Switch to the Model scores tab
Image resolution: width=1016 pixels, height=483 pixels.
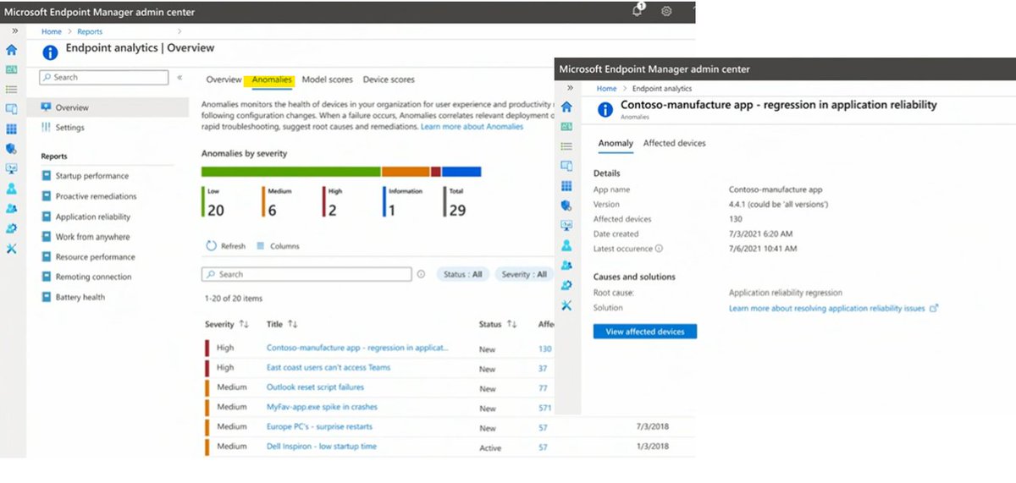[327, 80]
